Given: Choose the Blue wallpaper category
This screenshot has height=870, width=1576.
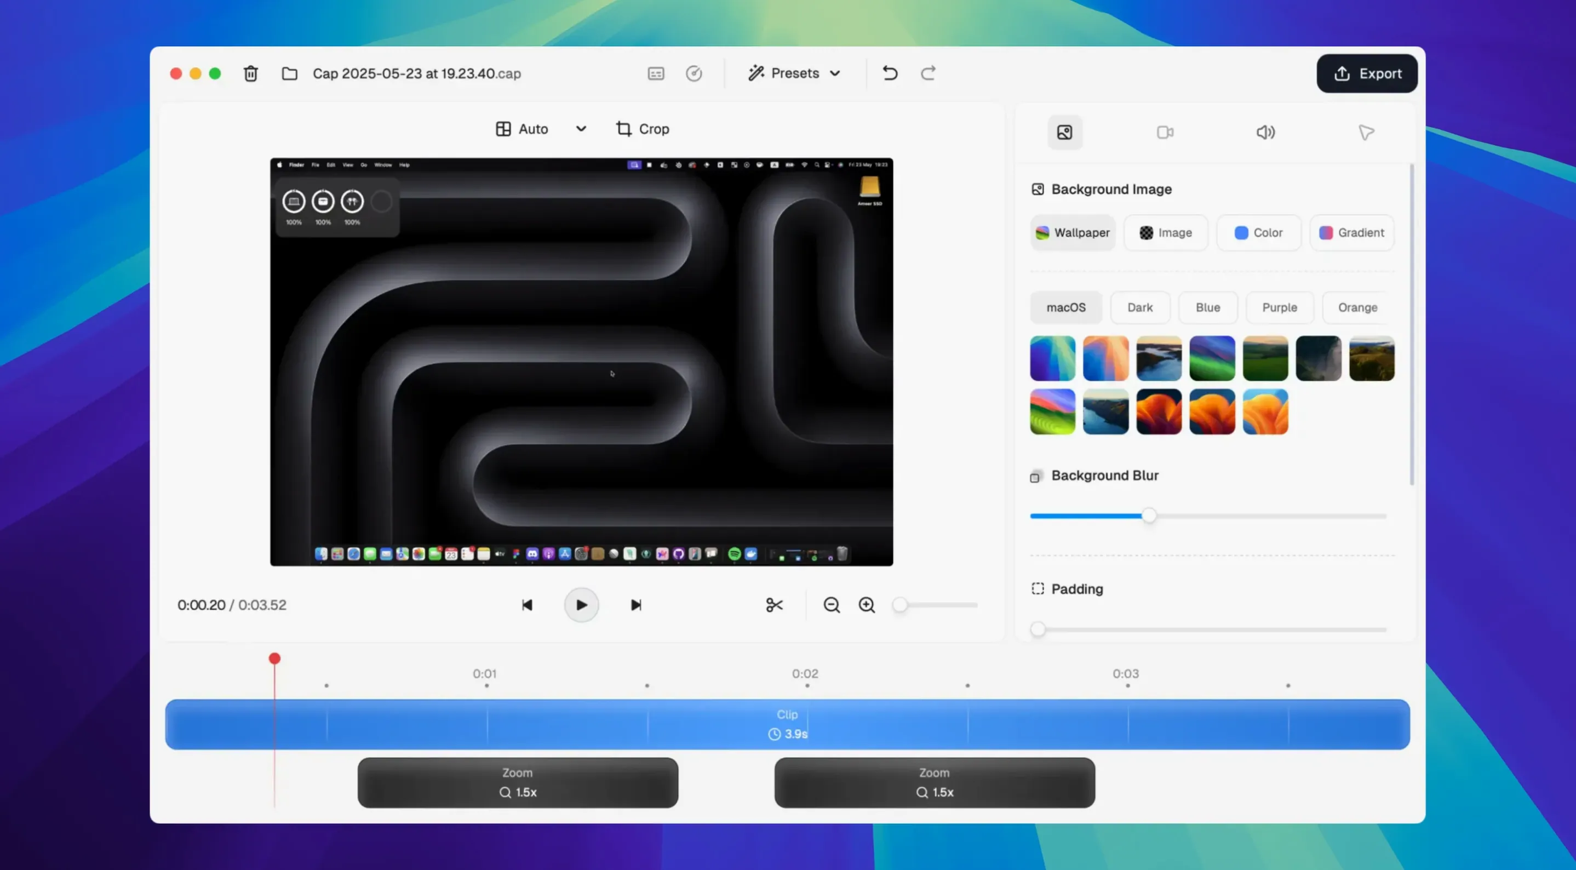Looking at the screenshot, I should pos(1208,307).
